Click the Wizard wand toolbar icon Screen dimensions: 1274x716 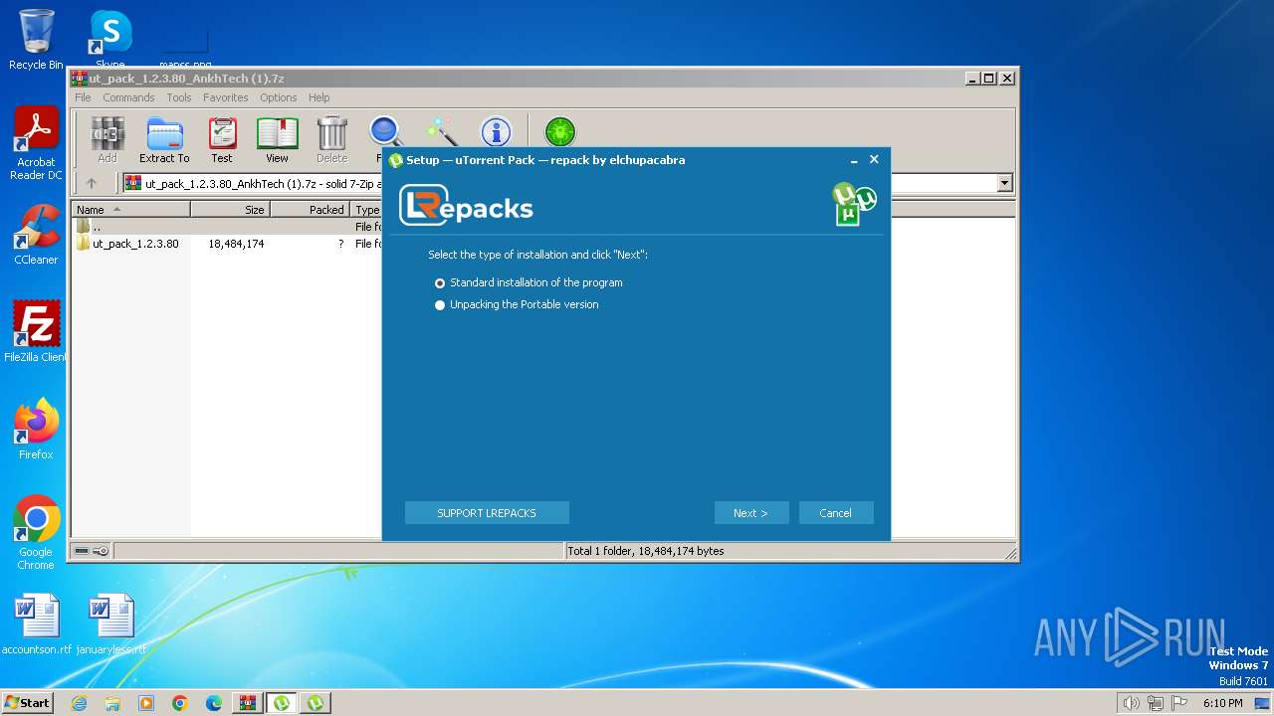click(x=441, y=131)
